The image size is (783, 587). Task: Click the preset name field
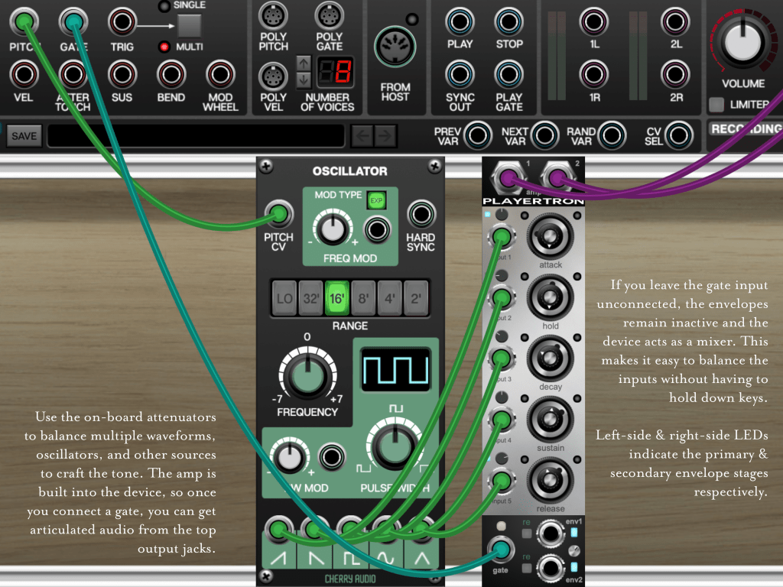196,136
